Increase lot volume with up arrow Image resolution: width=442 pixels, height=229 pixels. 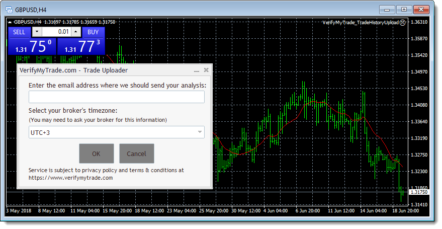pos(76,32)
